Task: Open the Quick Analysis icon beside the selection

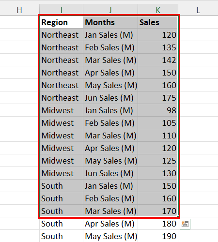Action: [x=185, y=224]
